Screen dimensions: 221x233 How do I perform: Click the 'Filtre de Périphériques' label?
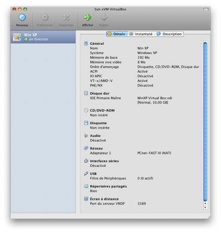pos(108,178)
